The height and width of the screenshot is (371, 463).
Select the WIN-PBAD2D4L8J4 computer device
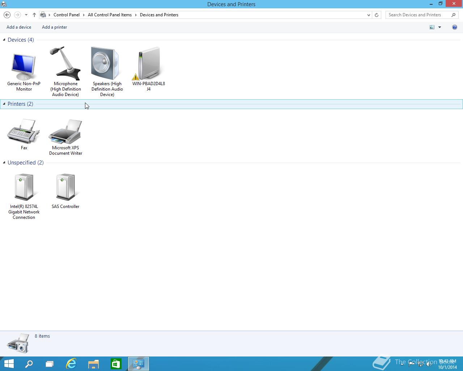click(149, 69)
